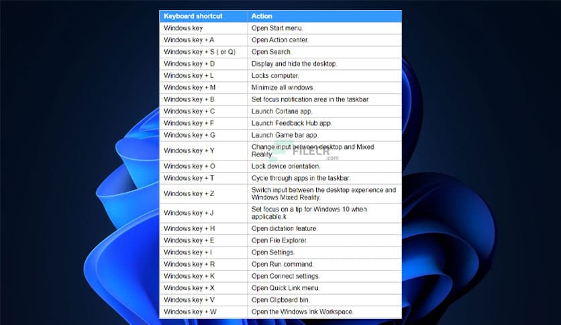Click the 'Windows key + X' cell
Viewport: 561px width, 325px height.
[203, 288]
